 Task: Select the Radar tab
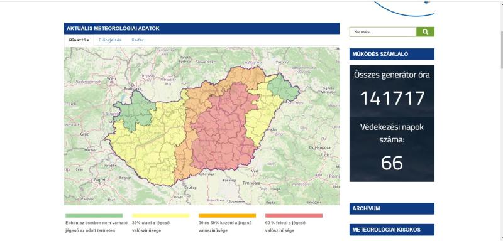pyautogui.click(x=138, y=40)
